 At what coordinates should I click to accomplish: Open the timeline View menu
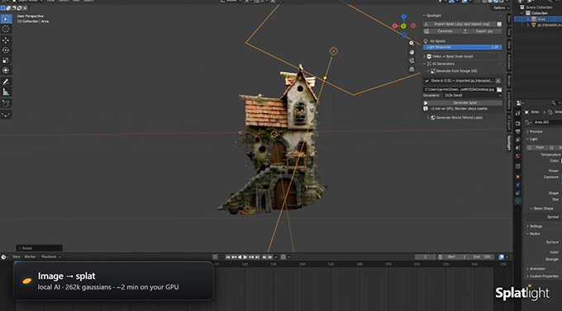pos(17,257)
